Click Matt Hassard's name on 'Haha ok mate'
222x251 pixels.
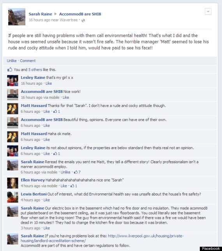click(34, 134)
